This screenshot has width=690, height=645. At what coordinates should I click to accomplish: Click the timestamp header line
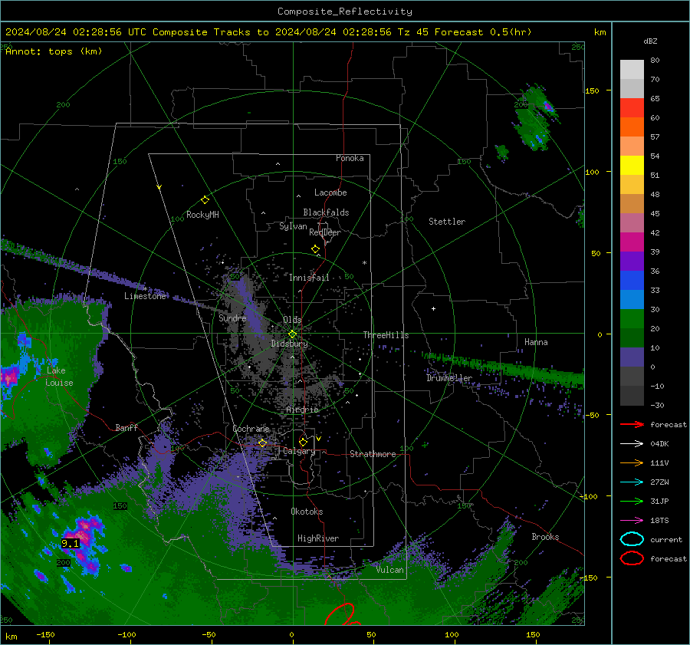click(x=268, y=32)
